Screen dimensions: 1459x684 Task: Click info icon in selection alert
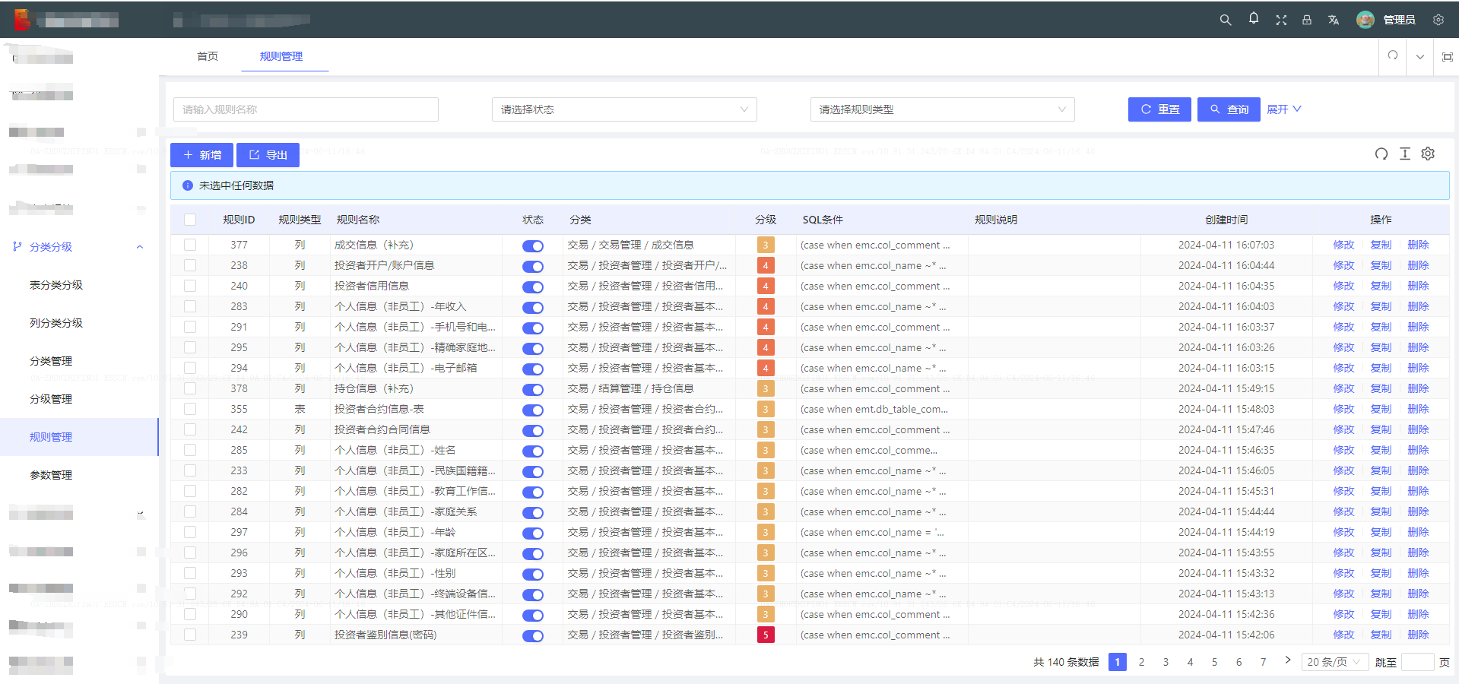[187, 185]
